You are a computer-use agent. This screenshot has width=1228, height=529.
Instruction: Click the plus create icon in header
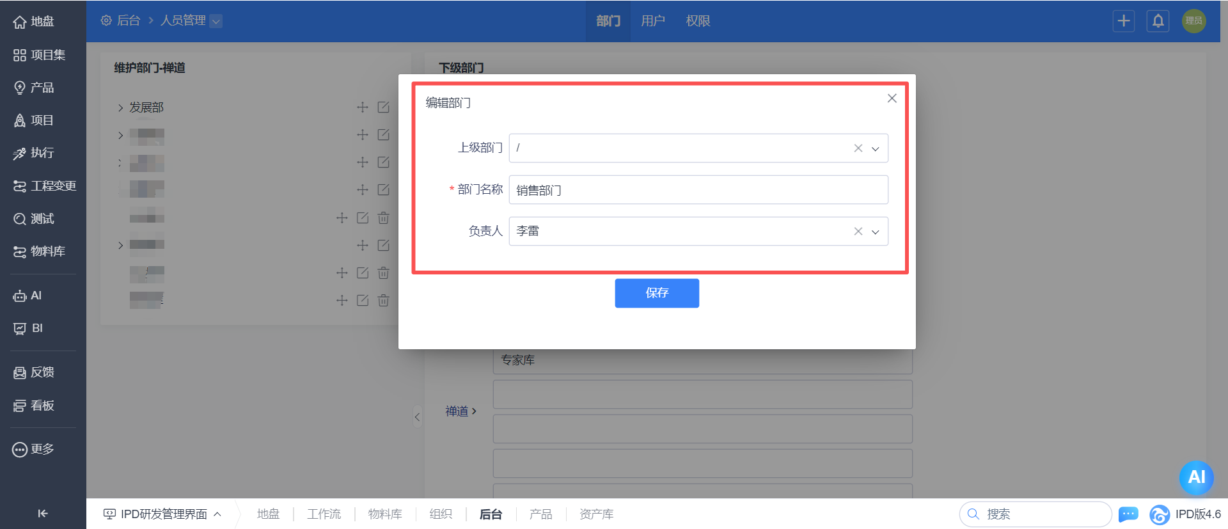tap(1124, 21)
